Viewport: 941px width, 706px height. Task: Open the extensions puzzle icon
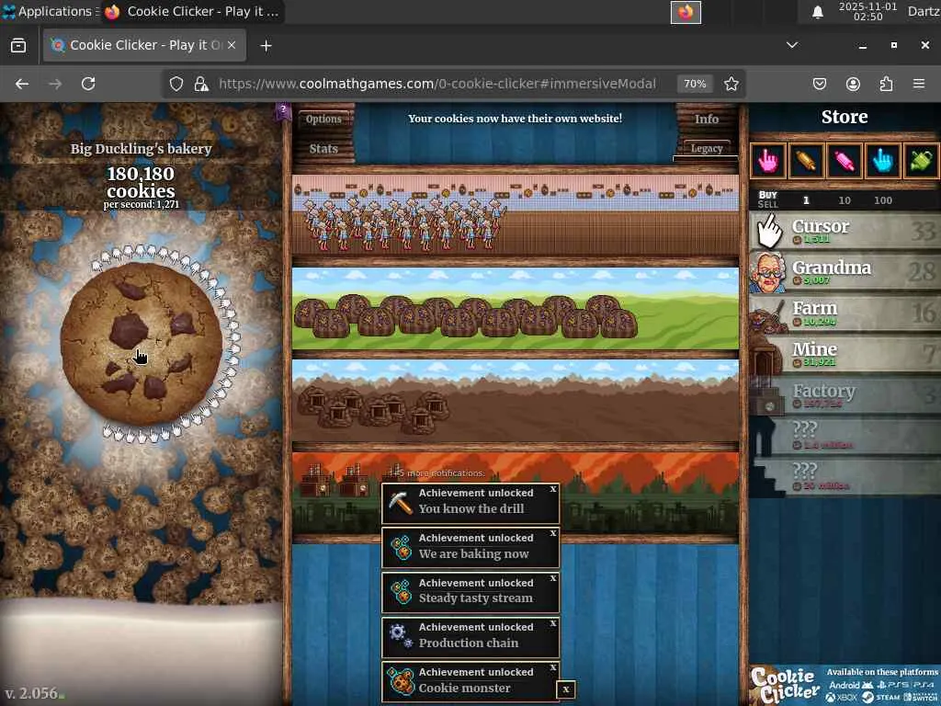[886, 84]
